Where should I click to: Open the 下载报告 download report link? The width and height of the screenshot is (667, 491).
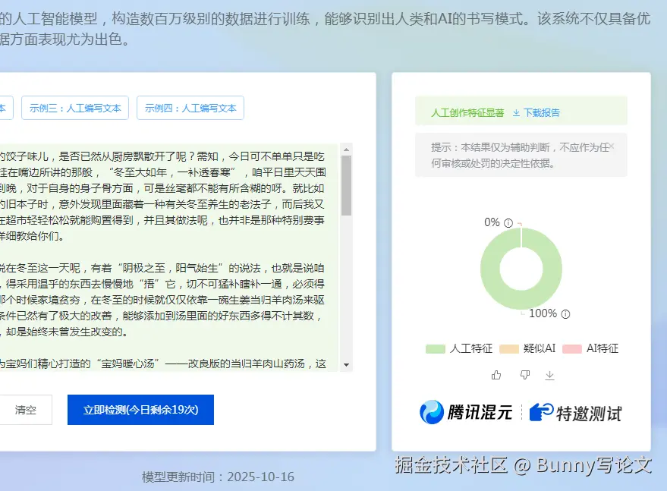point(536,113)
